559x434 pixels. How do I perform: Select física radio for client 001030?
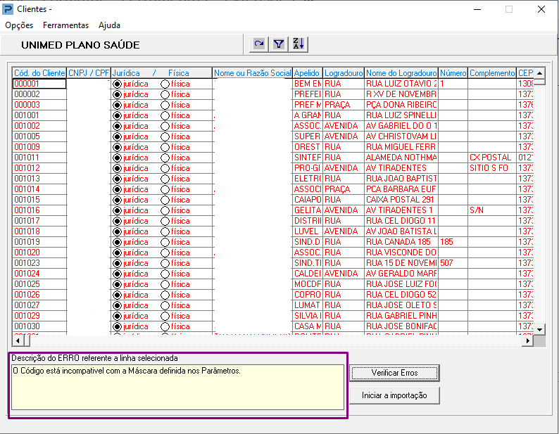pos(165,326)
